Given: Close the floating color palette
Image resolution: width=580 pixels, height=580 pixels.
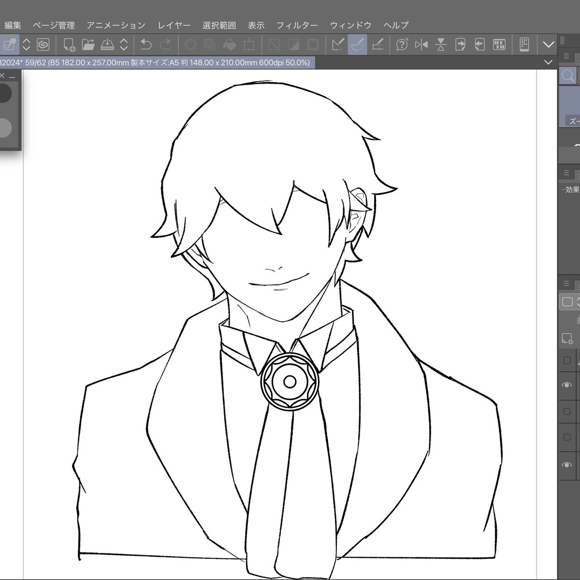Looking at the screenshot, I should click(x=2, y=76).
